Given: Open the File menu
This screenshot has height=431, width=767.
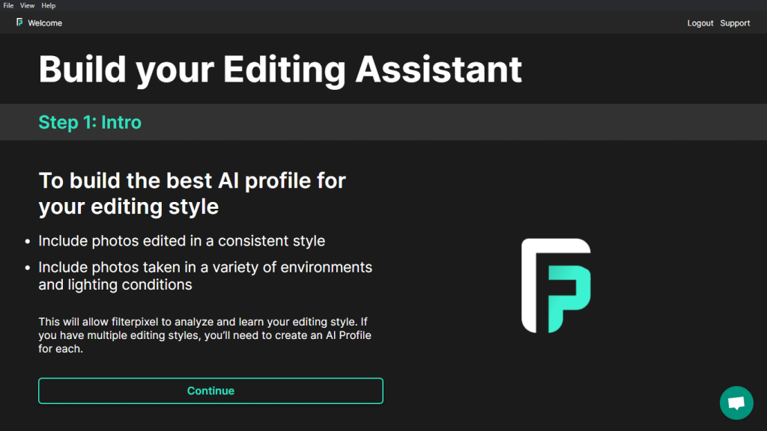Looking at the screenshot, I should (x=7, y=5).
